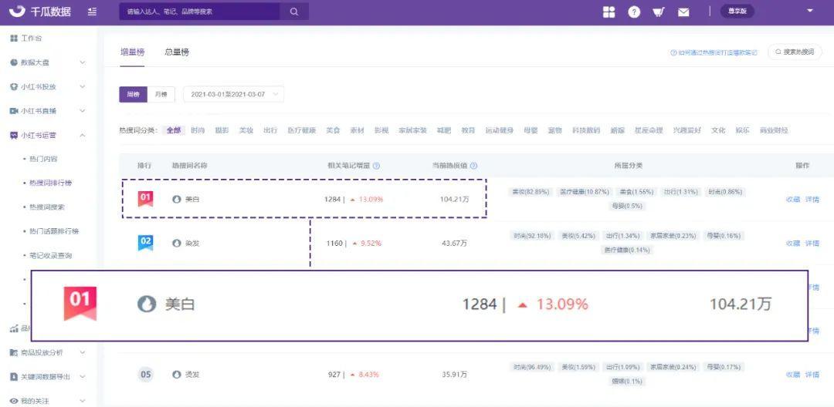Collapse sidebar with the menu fold icon
This screenshot has height=407, width=834.
[92, 12]
